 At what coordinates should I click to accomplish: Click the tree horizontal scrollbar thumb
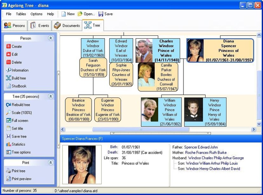click(141, 129)
